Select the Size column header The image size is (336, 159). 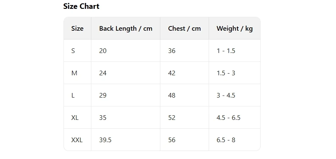[77, 28]
